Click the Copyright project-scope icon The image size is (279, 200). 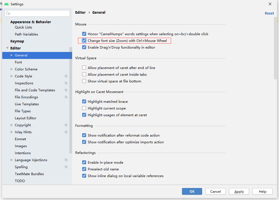coord(66,125)
